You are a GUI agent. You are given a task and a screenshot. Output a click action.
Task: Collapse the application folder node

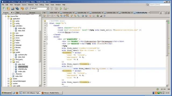tap(8, 19)
